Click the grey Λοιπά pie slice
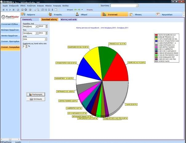186x143 pixels. tap(116, 95)
